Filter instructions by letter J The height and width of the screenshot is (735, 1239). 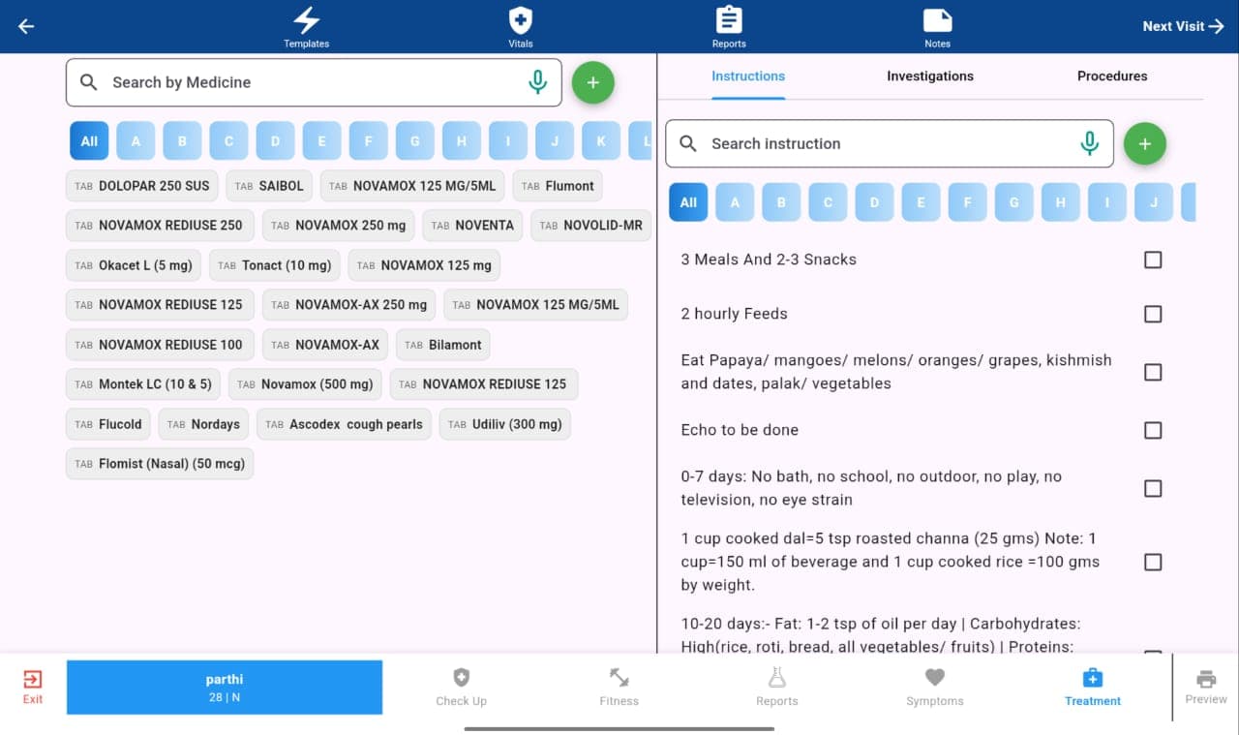click(x=1153, y=202)
